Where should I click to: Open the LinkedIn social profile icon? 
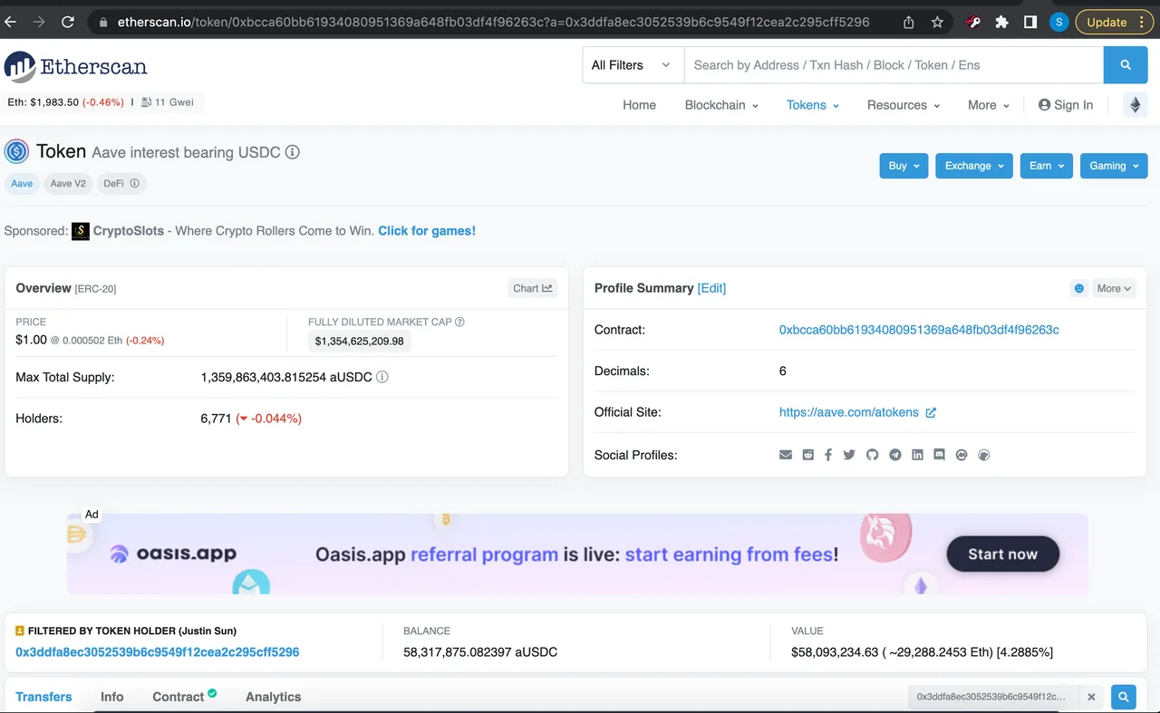pos(917,455)
